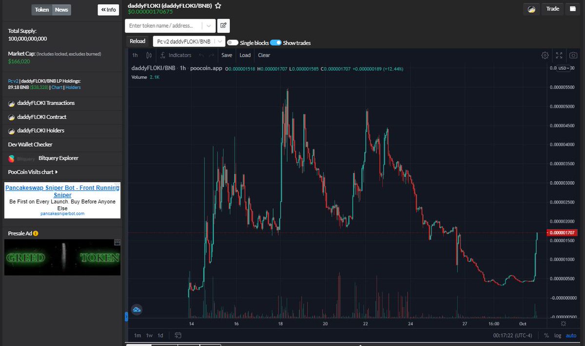Image resolution: width=585 pixels, height=346 pixels.
Task: Select the 1d time range
Action: click(161, 335)
